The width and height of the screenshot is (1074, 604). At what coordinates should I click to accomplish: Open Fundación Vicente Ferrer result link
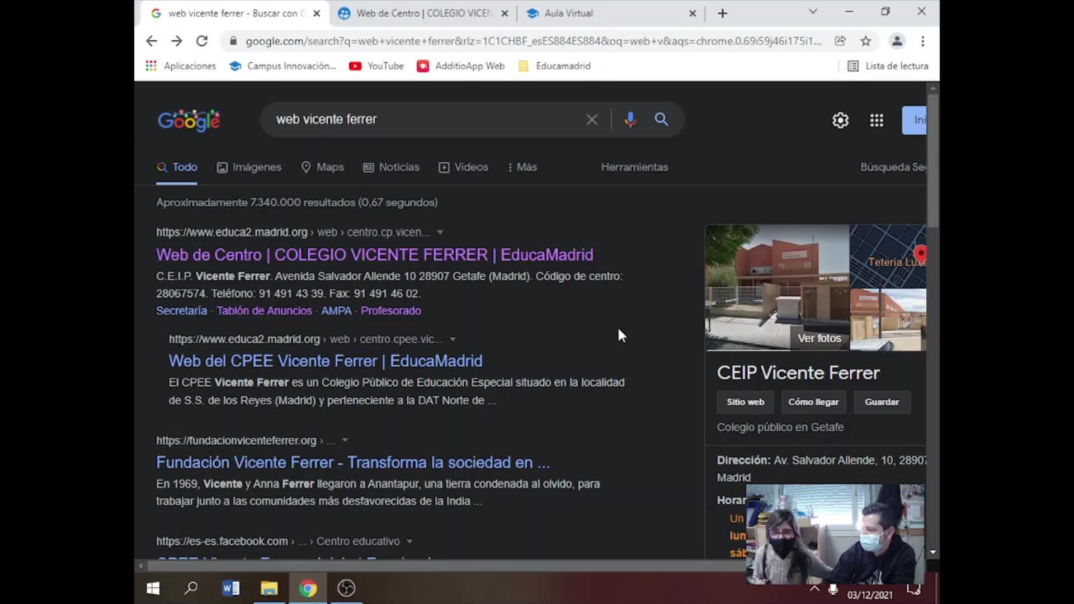352,463
